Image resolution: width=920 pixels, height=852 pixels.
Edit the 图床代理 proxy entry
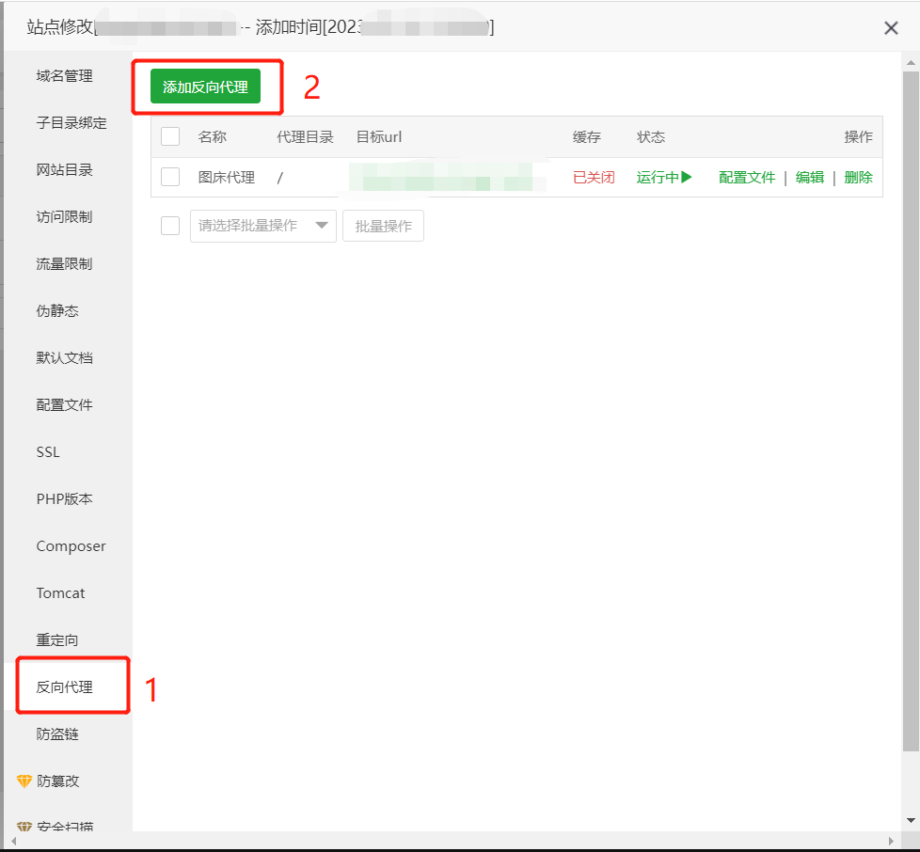coord(810,177)
